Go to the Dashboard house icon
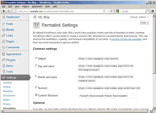Screen dimensions: 156x113 [4, 17]
